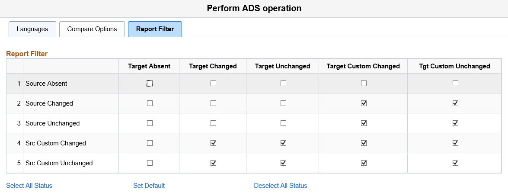Click the Select All Status link
Screen dimensions: 508x193
(x=29, y=186)
